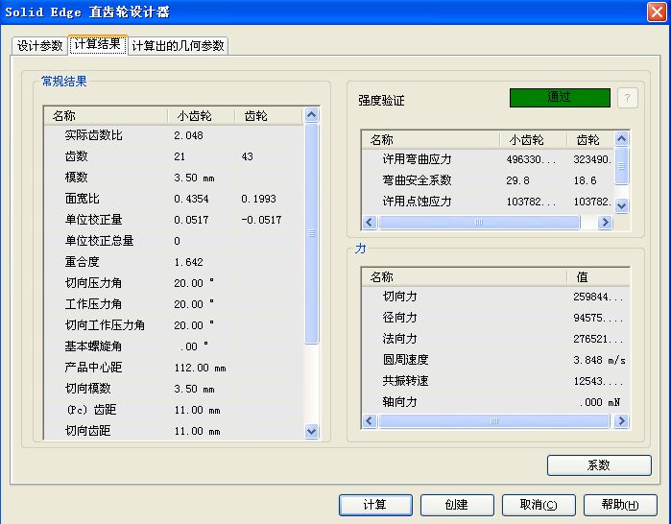
Task: Click the 取消(C) button
Action: click(x=539, y=505)
